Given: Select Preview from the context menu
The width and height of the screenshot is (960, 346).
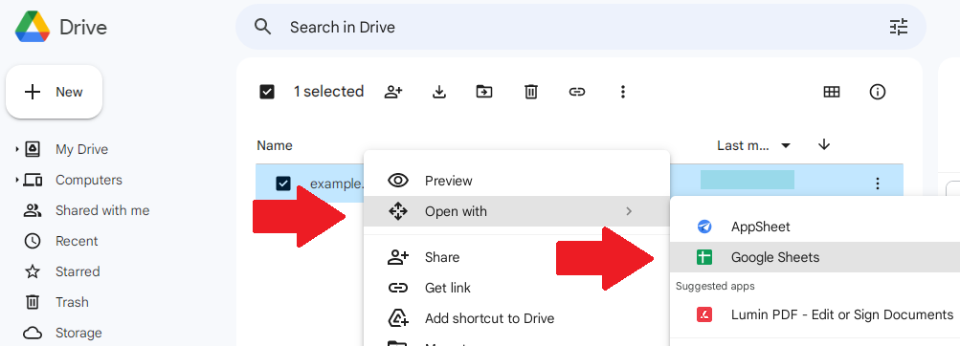Looking at the screenshot, I should pos(517,181).
